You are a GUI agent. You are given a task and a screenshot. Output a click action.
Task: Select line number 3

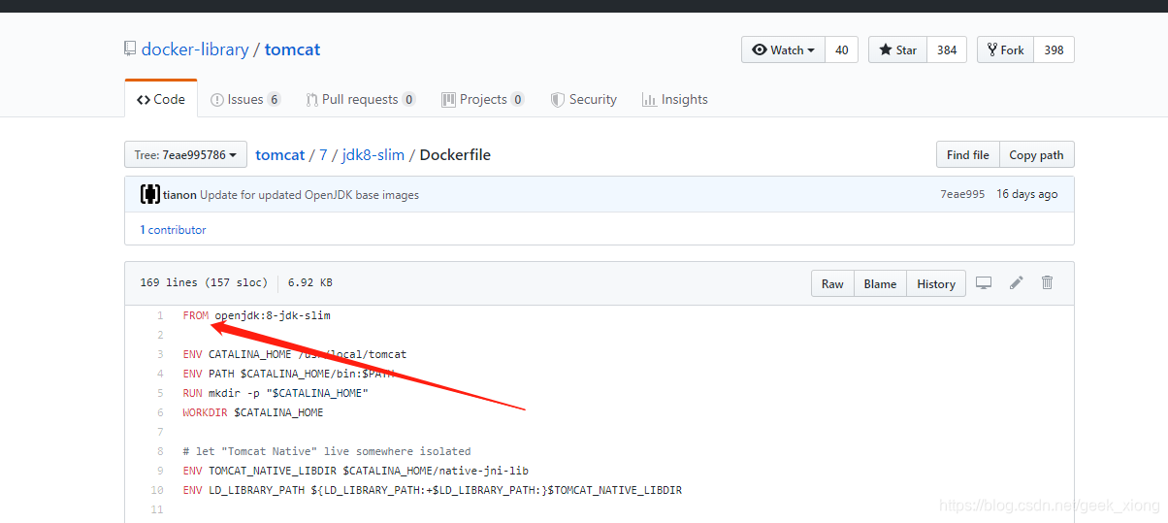pyautogui.click(x=161, y=354)
